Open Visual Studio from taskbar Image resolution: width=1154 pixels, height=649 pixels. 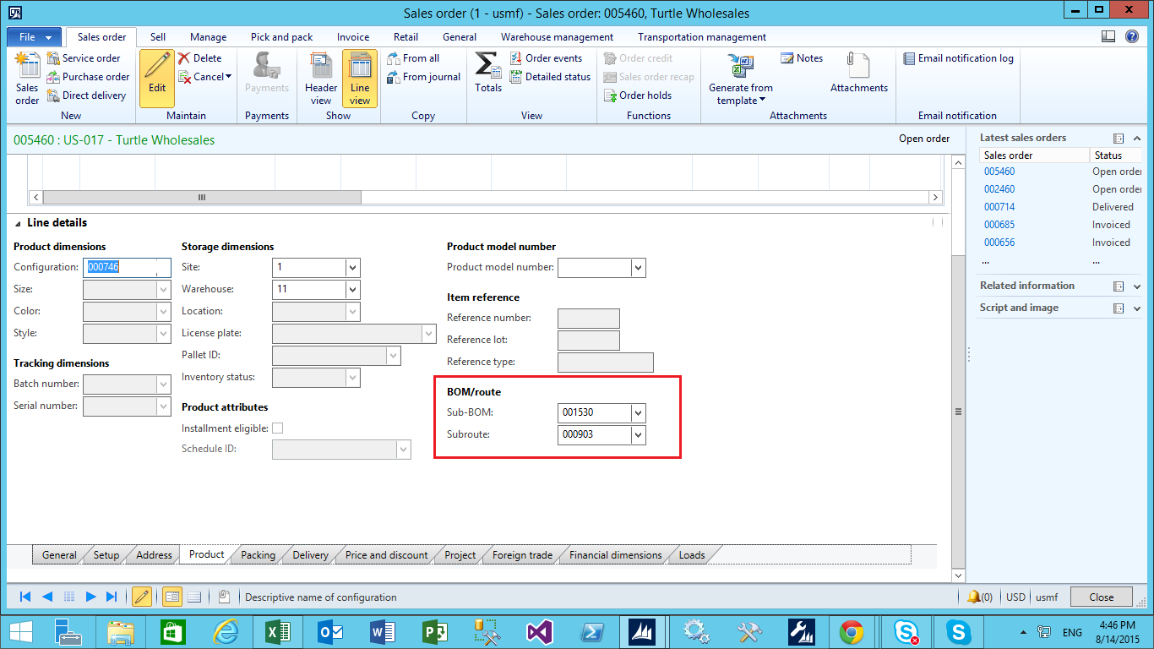tap(538, 631)
